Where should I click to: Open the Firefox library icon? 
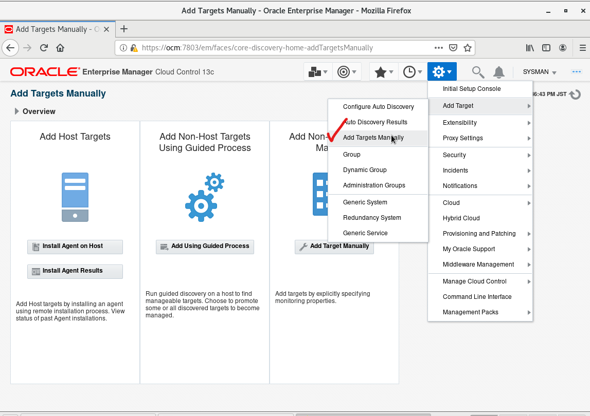(530, 48)
